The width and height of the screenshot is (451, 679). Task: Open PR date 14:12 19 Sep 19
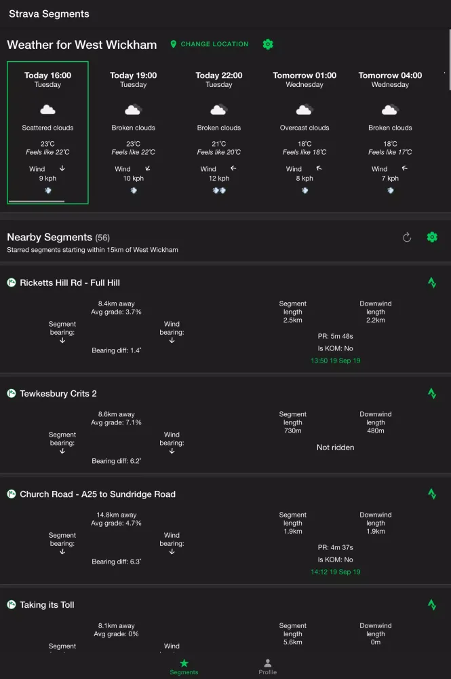tap(335, 572)
